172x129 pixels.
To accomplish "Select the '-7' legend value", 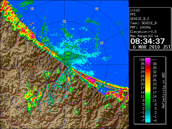I will click(142, 121).
